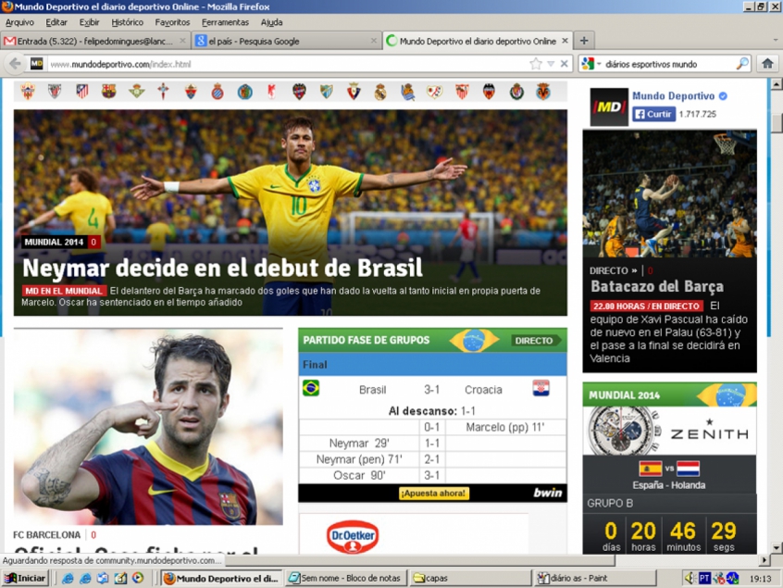
Task: Open the capas folder in taskbar
Action: [x=471, y=578]
